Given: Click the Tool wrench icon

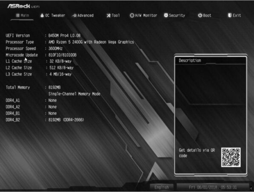Looking at the screenshot, I should point(108,16).
